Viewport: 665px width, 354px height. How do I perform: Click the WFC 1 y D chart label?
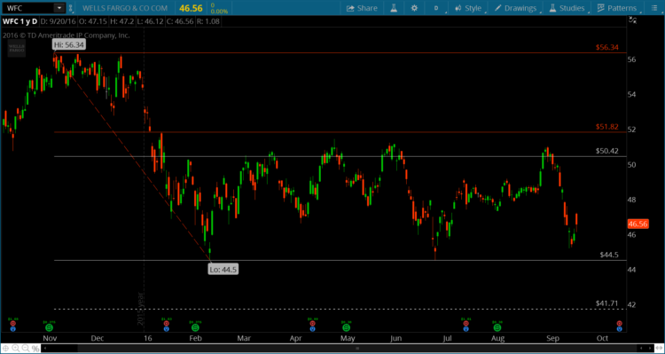(x=20, y=20)
